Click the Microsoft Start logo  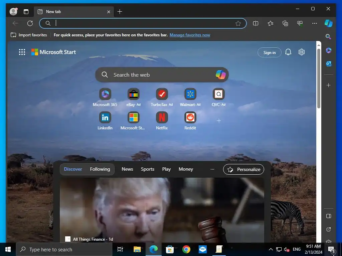click(x=54, y=52)
